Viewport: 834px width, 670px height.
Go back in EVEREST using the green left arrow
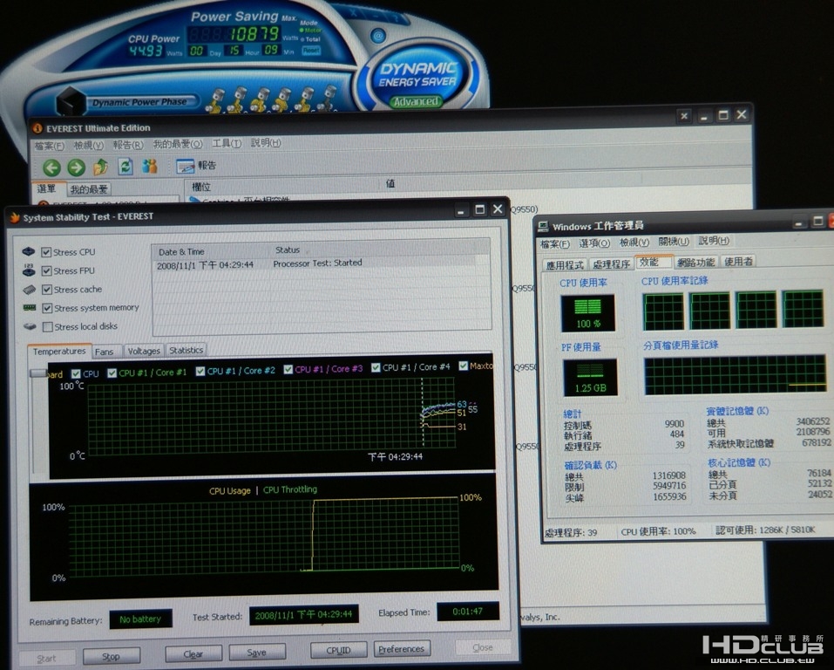pos(51,167)
